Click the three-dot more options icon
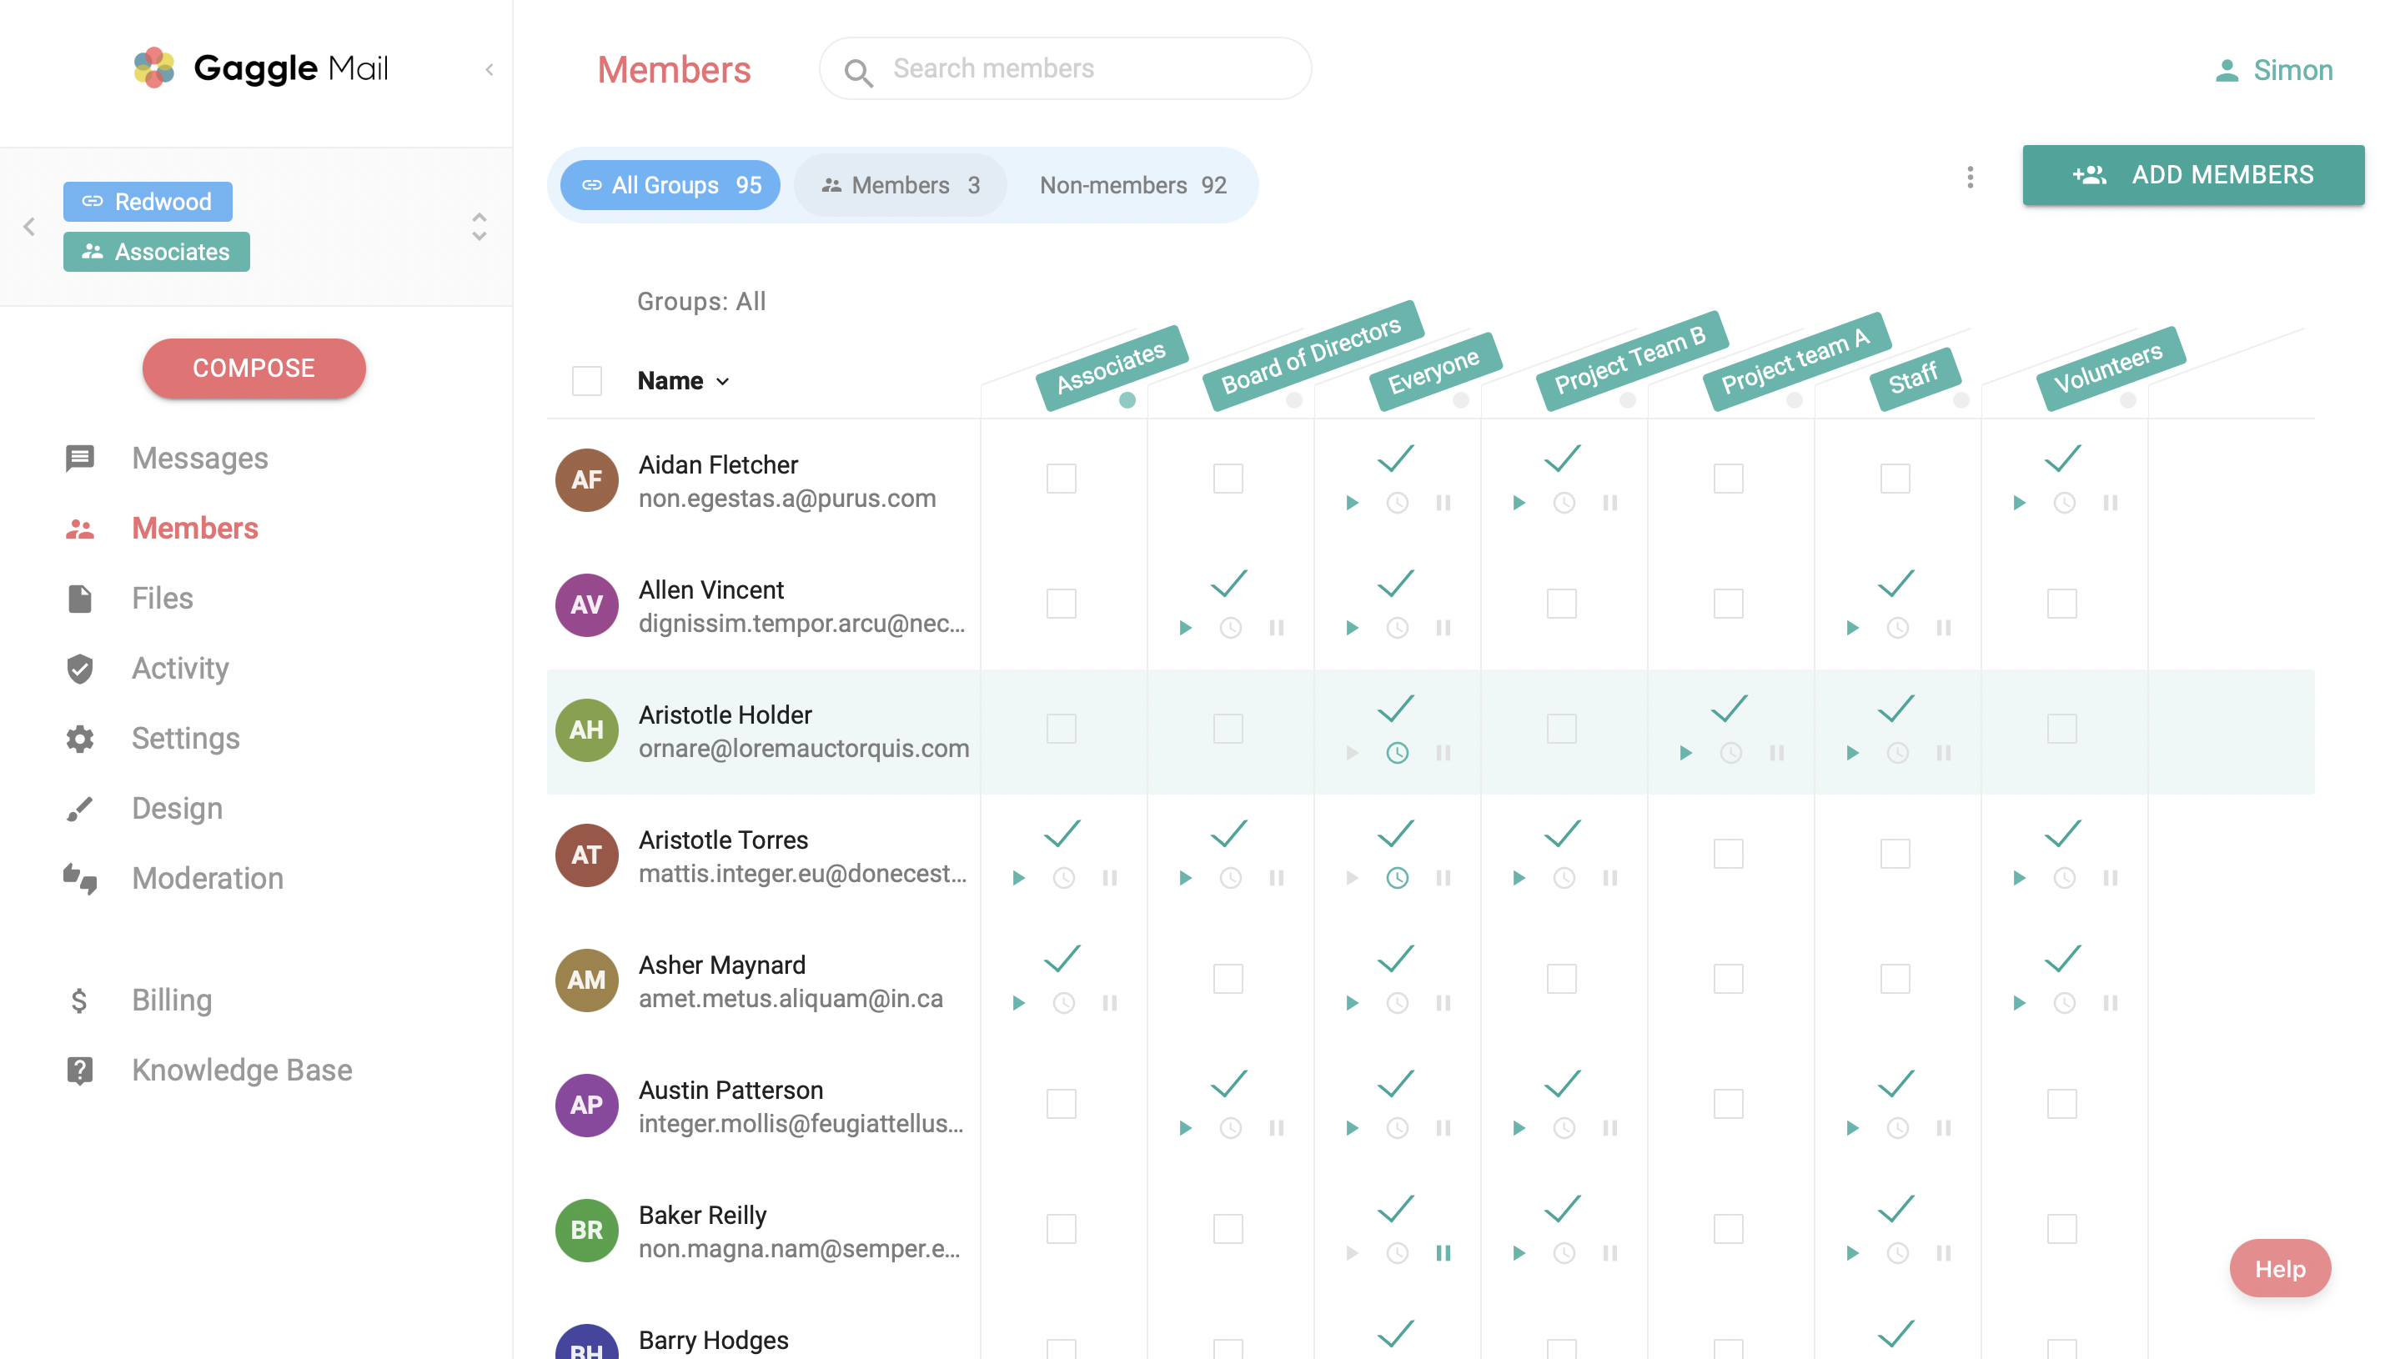2390x1359 pixels. [1970, 178]
